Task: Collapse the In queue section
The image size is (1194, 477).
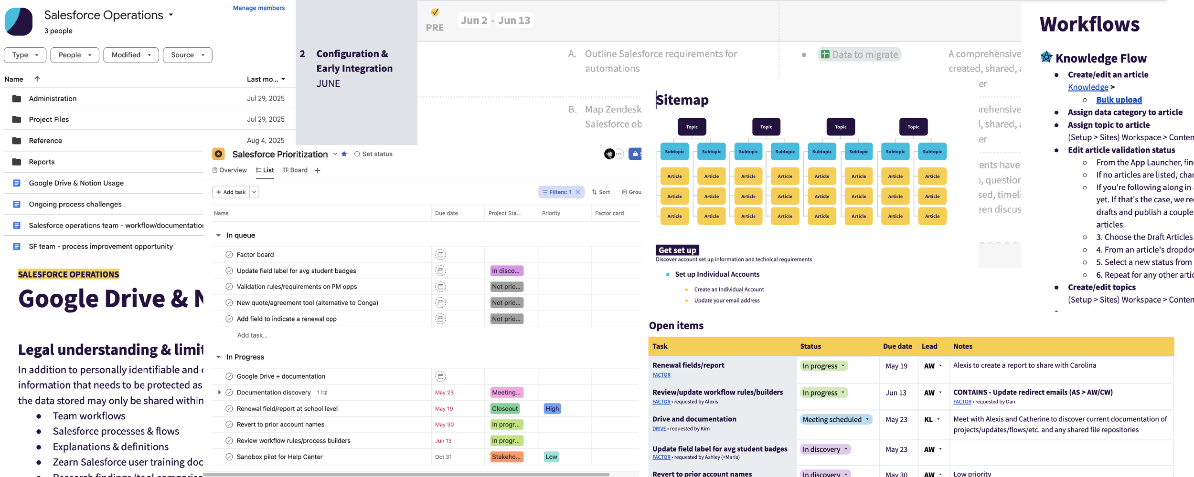Action: [x=218, y=236]
